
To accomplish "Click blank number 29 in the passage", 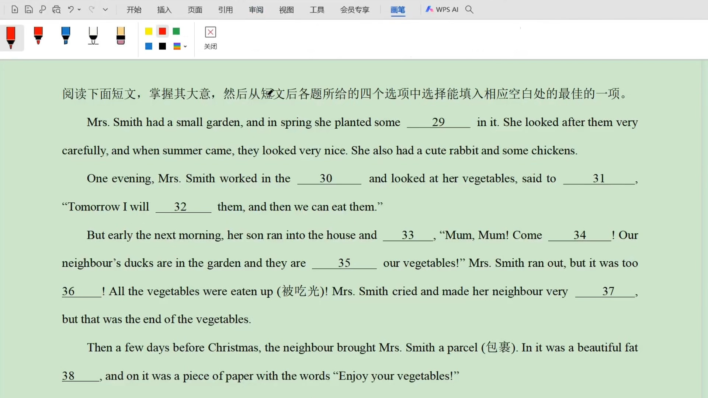I will click(x=438, y=122).
